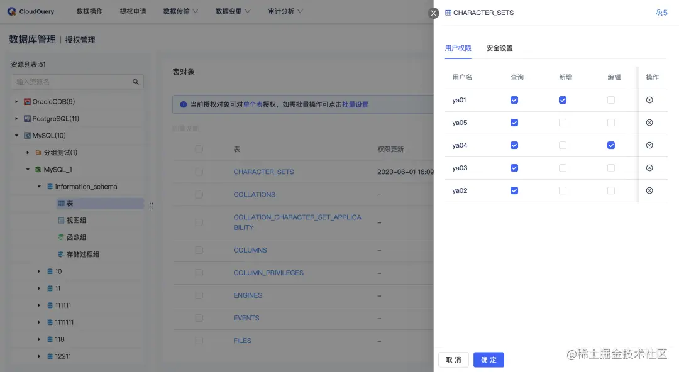Check 新增 permission for ya03
This screenshot has width=679, height=372.
[x=563, y=168]
